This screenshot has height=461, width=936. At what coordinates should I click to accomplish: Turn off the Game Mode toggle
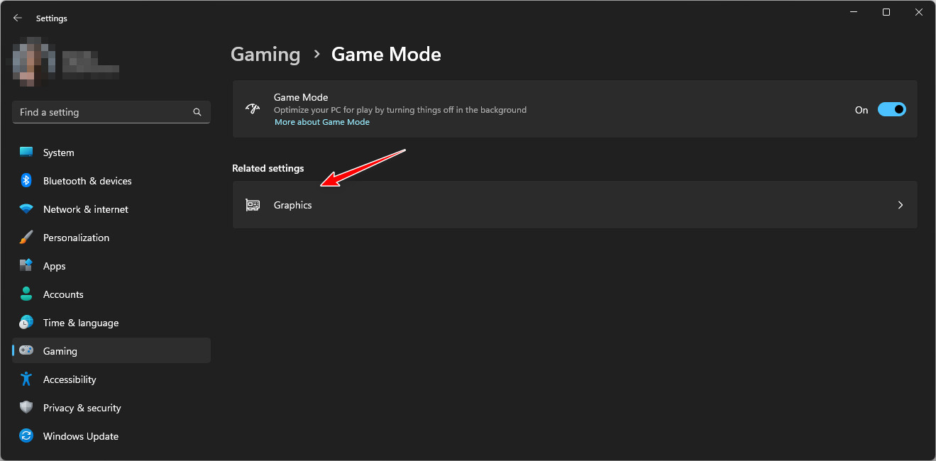pos(891,110)
